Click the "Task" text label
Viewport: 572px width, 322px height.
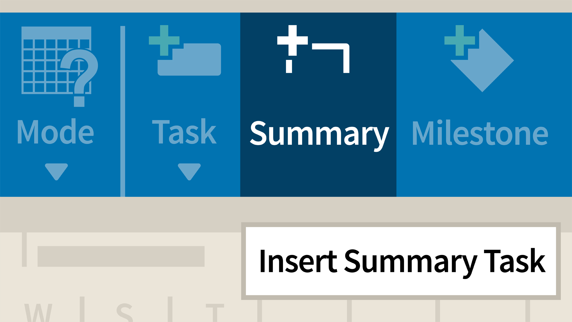pyautogui.click(x=184, y=132)
